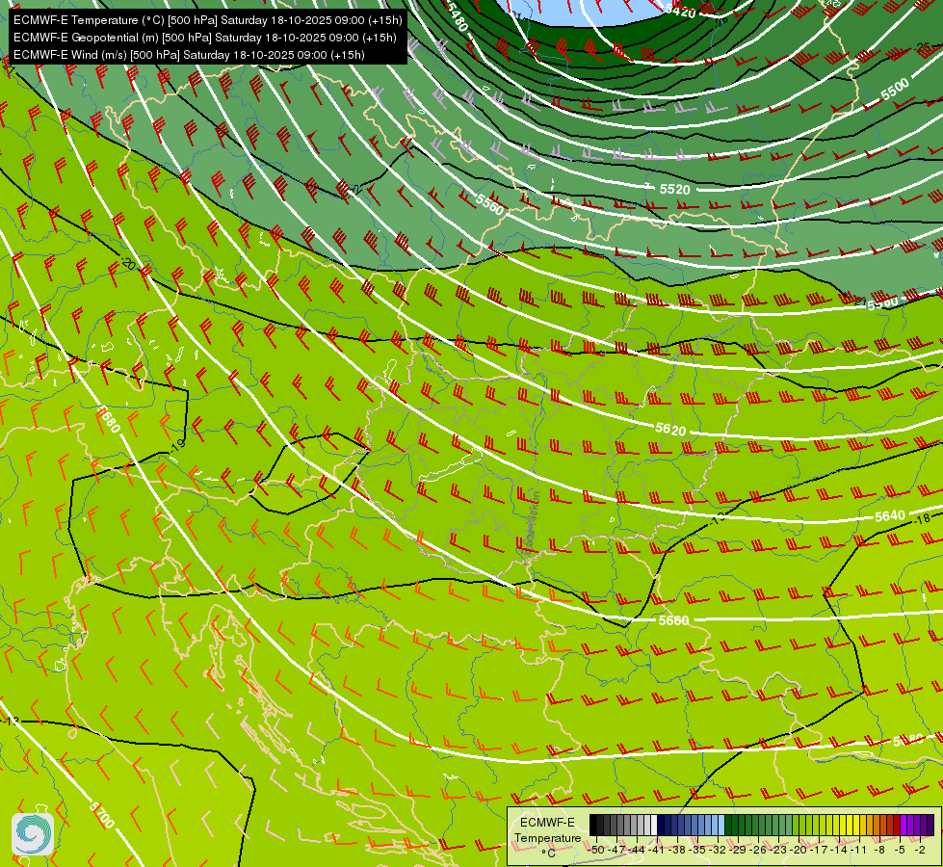Pick the purple swatch above -5 in the legend
Viewport: 943px width, 867px height.
[904, 825]
